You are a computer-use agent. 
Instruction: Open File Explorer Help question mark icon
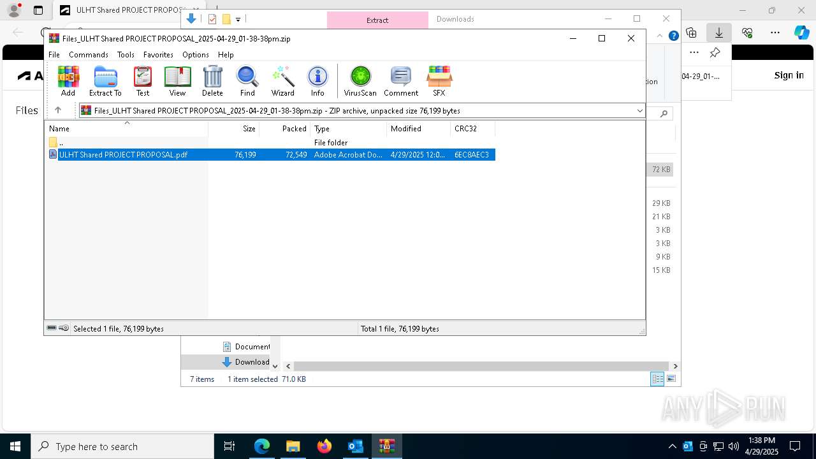pos(673,36)
